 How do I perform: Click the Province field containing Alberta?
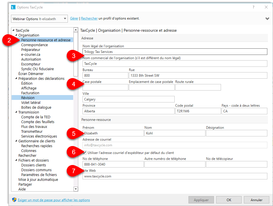(129, 111)
